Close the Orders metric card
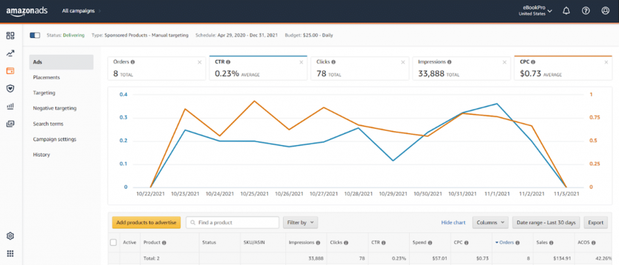The height and width of the screenshot is (265, 619). coord(199,62)
